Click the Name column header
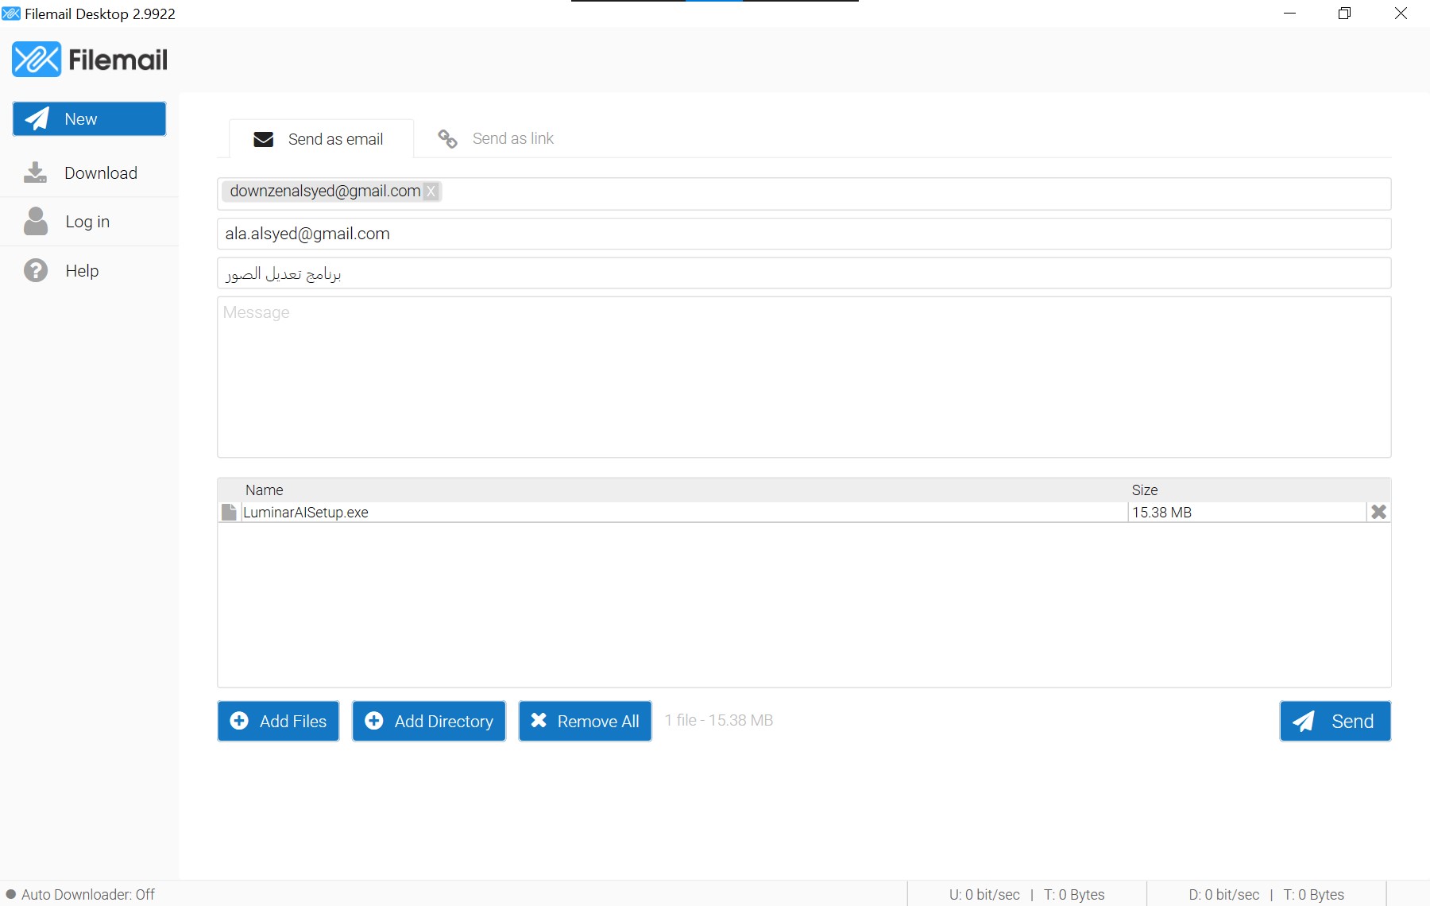Viewport: 1430px width, 906px height. [x=264, y=490]
